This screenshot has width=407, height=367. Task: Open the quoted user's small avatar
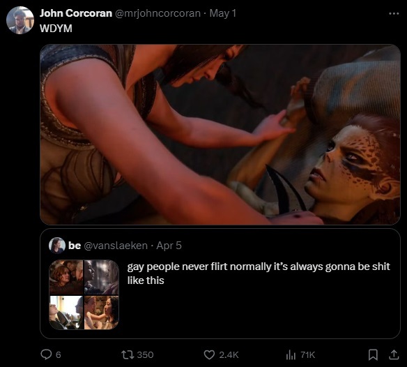[57, 246]
